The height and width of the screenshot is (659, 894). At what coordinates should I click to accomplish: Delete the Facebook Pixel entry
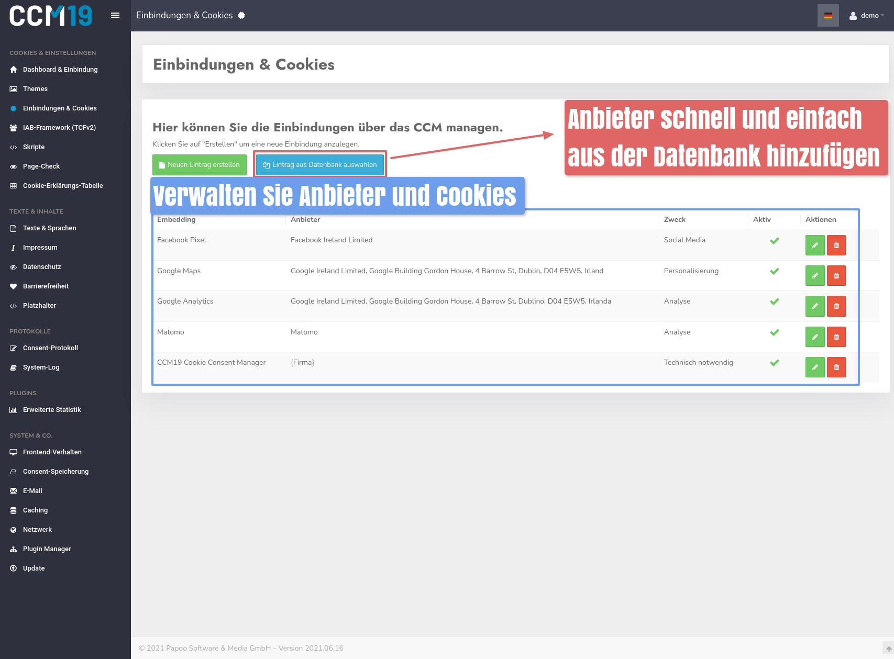click(x=836, y=245)
